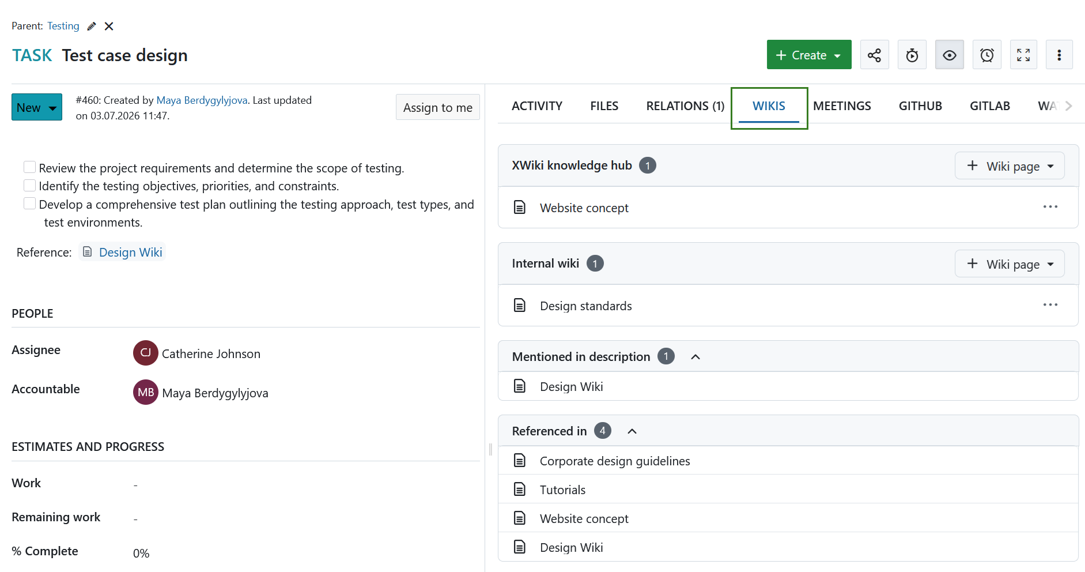Open Design Wiki under Mentioned in description

tap(571, 386)
